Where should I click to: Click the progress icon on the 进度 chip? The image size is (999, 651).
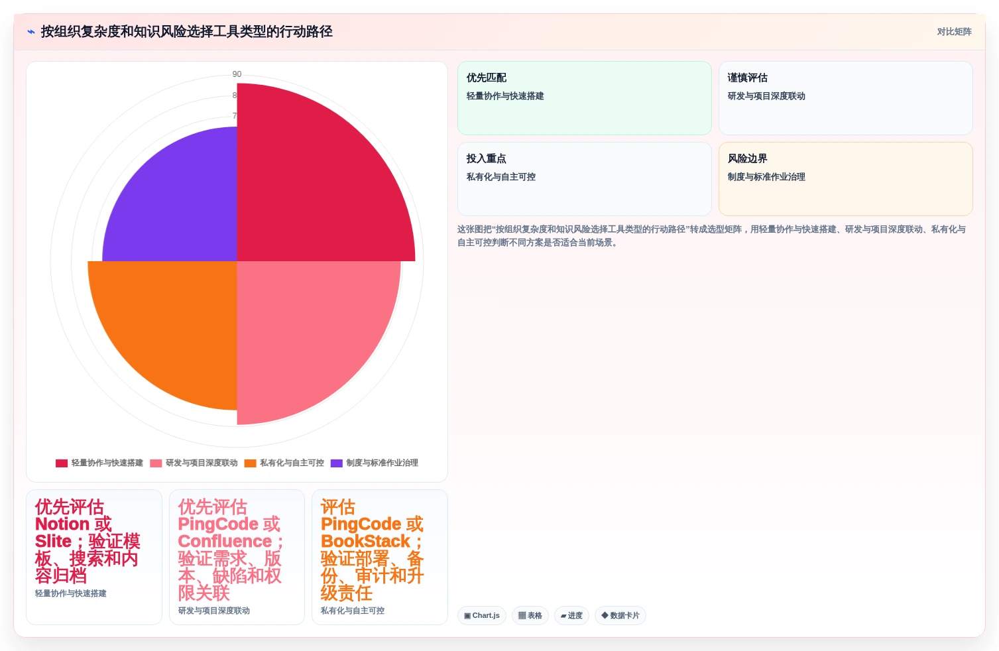point(563,616)
